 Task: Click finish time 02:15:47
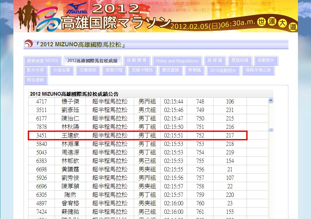coord(174,118)
